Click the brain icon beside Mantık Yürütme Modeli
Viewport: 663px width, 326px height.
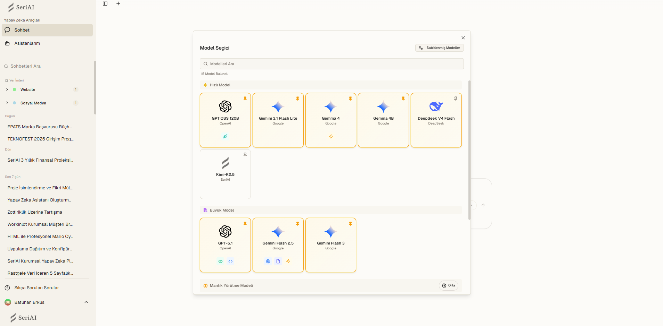click(x=205, y=285)
